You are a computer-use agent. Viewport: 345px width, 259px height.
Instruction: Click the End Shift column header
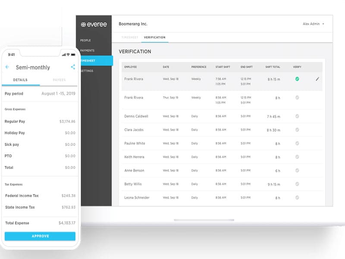[246, 67]
